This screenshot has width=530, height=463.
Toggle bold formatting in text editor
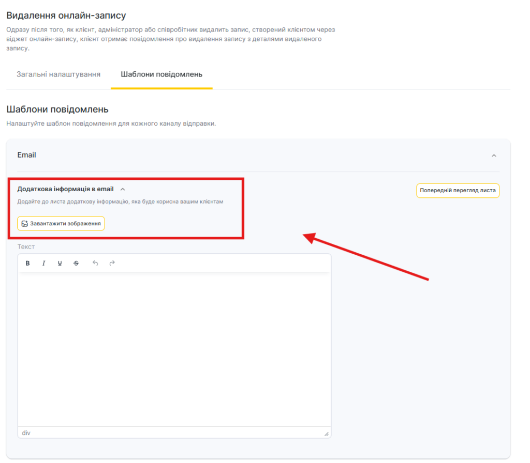[28, 264]
